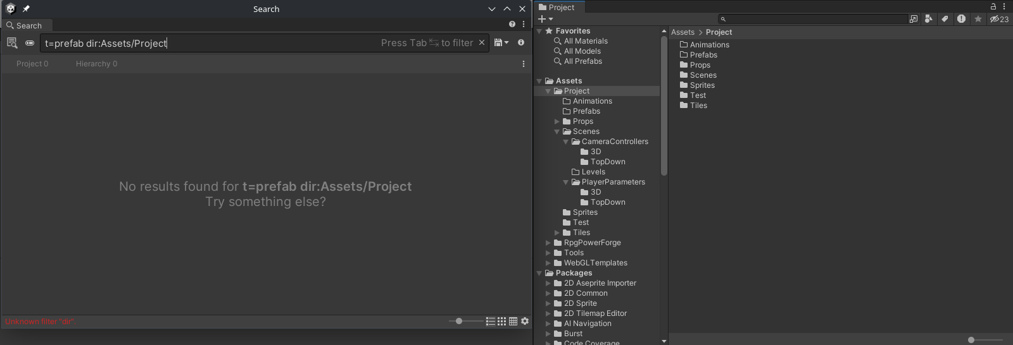Open the save search query dropdown
This screenshot has width=1013, height=345.
[x=501, y=43]
